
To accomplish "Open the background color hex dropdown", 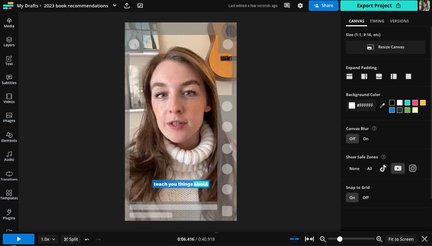I will click(x=361, y=105).
